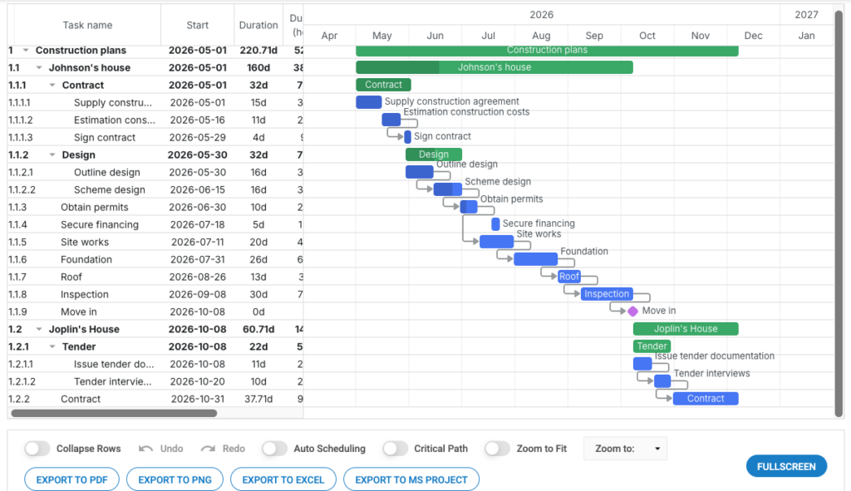
Task: Click the Obtain permits progress bar
Action: 469,207
